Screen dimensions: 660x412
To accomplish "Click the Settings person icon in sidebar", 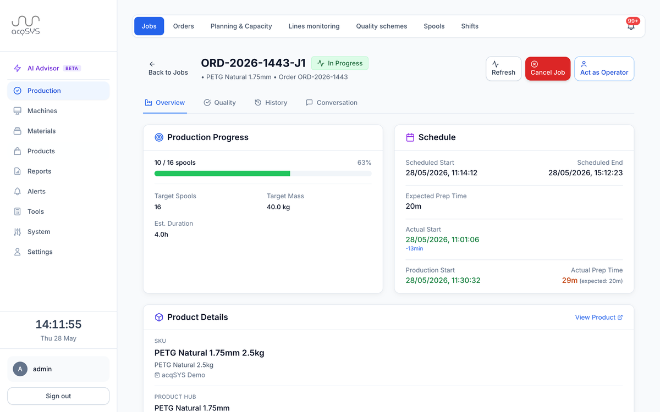I will 18,252.
